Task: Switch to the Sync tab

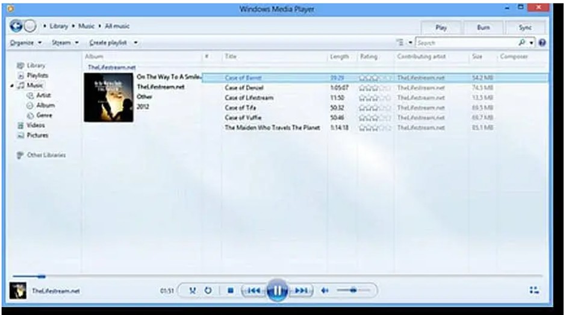Action: point(525,28)
